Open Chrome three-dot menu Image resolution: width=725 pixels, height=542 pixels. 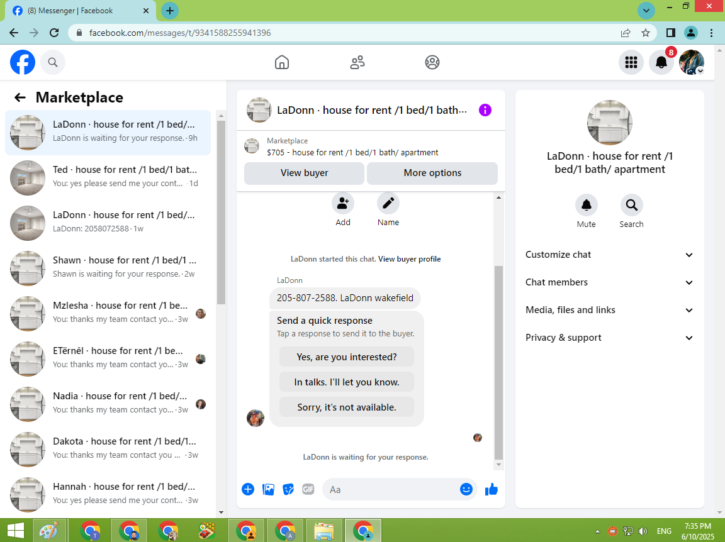pyautogui.click(x=711, y=33)
